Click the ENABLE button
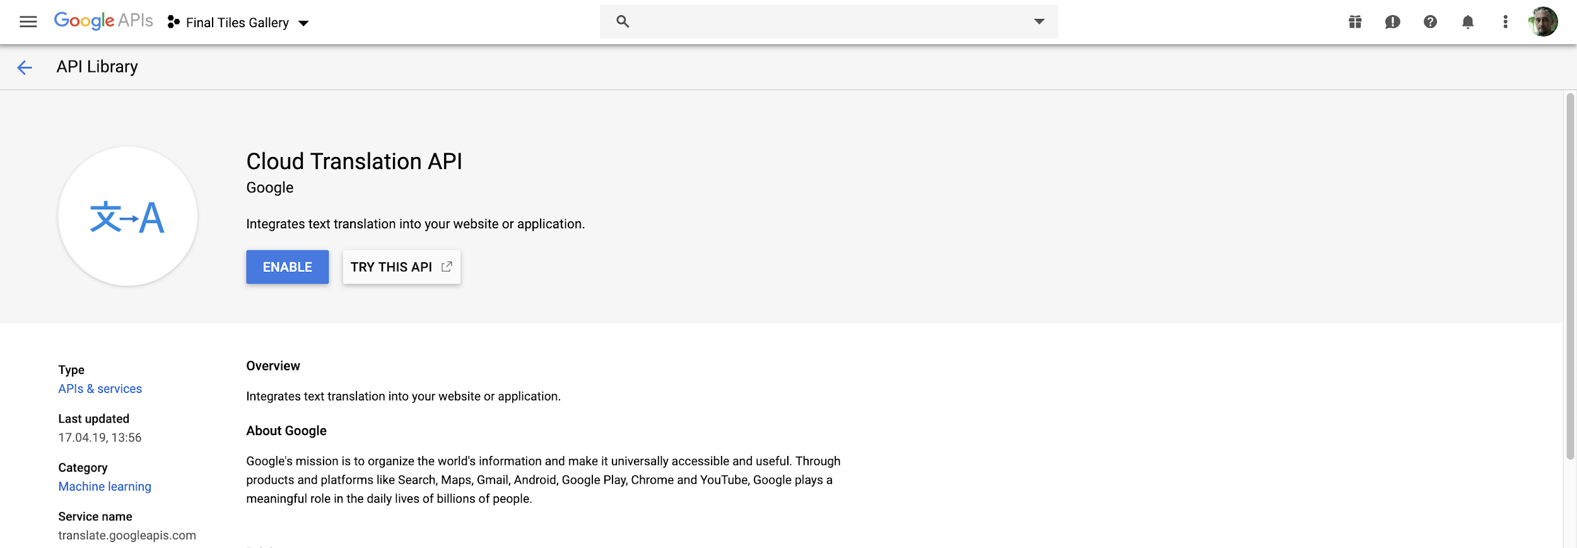Screen dimensions: 1577x548 [x=287, y=267]
